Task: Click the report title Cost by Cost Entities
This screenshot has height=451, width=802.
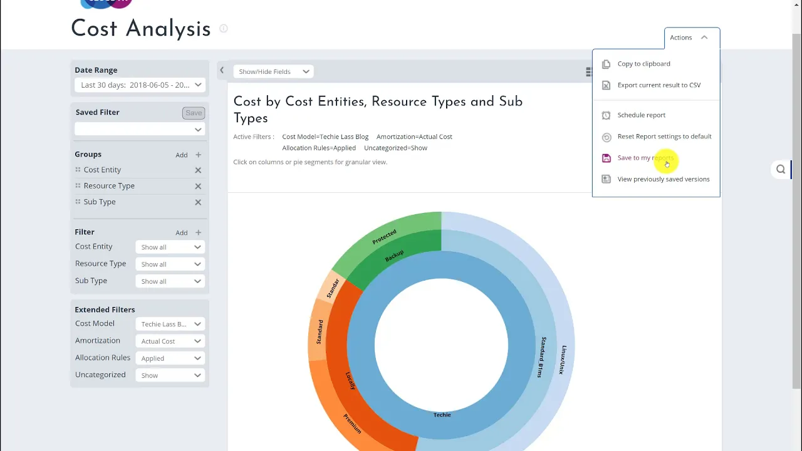Action: [378, 110]
